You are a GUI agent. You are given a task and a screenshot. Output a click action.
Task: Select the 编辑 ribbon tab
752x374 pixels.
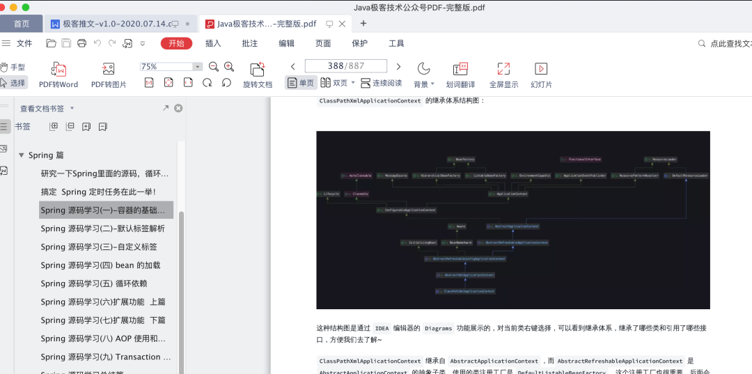[x=286, y=43]
